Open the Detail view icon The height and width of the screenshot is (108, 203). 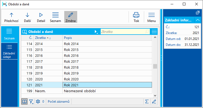point(41,15)
